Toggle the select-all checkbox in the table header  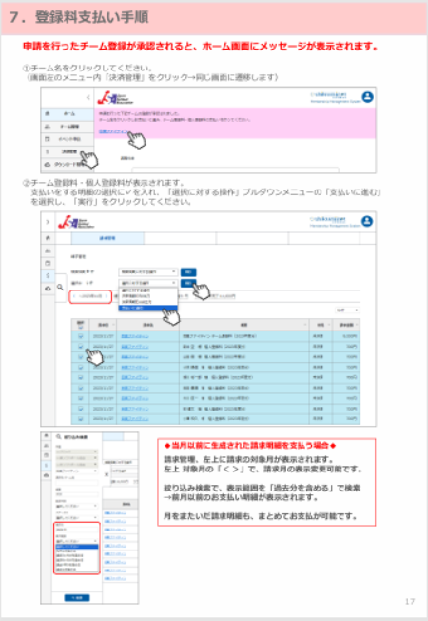click(81, 327)
